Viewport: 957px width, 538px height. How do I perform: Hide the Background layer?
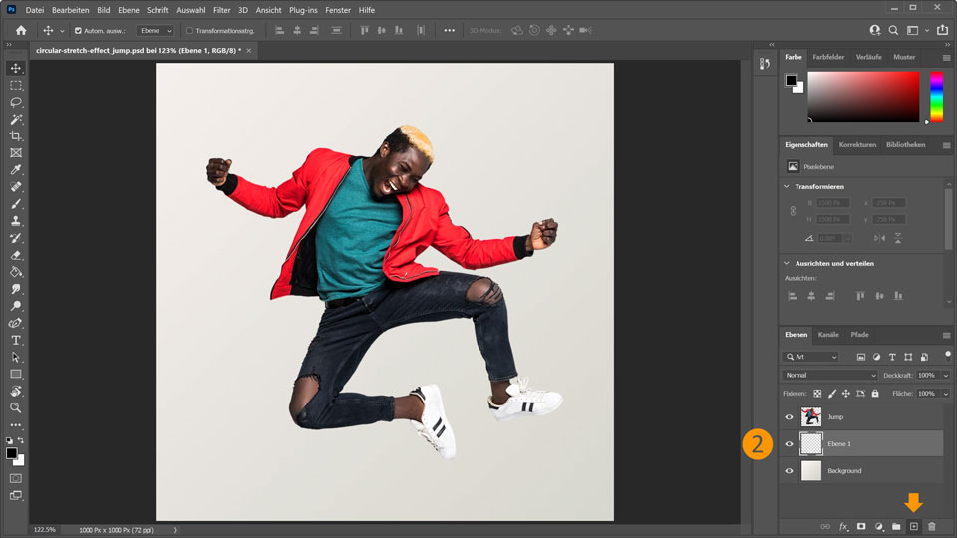coord(789,471)
